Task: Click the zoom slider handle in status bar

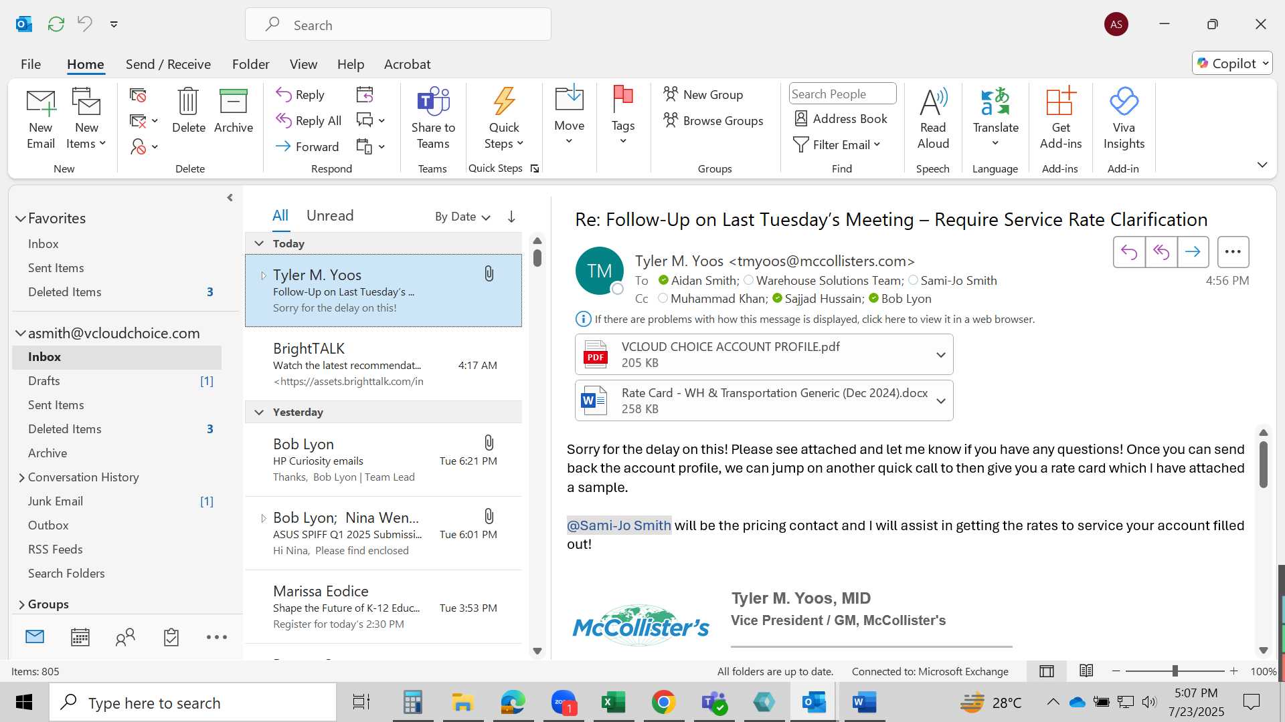Action: click(x=1175, y=671)
